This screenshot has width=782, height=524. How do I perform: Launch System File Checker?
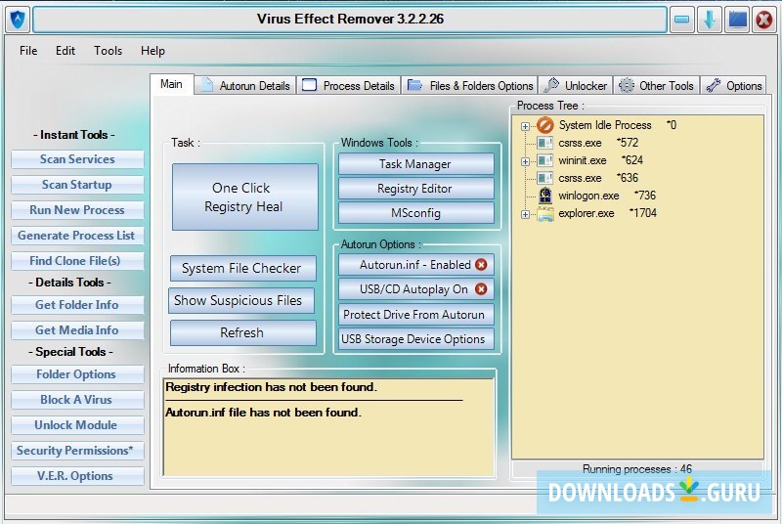click(242, 269)
